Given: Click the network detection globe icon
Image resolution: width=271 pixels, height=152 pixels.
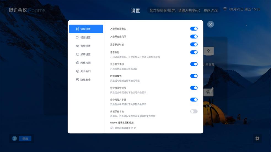Looking at the screenshot, I should [x=77, y=63].
